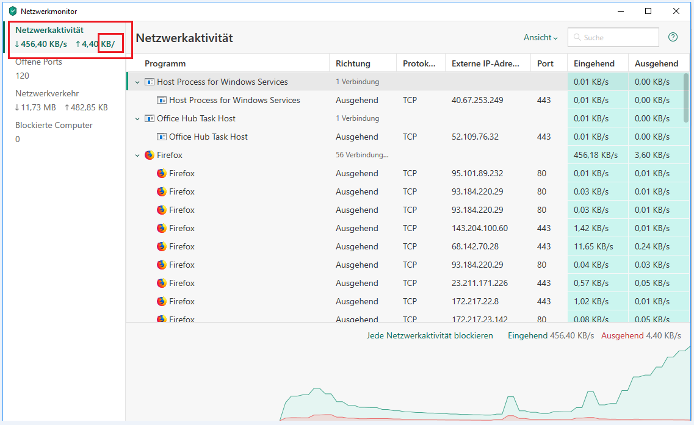The width and height of the screenshot is (694, 425).
Task: Click the 0,24 KB/s outgoing value
Action: pyautogui.click(x=651, y=246)
